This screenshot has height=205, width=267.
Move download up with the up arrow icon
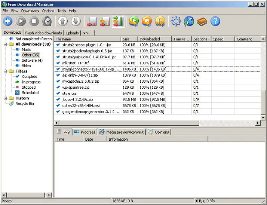click(63, 21)
